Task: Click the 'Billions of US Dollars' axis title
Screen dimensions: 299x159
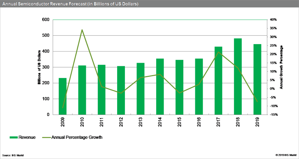Action: coord(39,67)
